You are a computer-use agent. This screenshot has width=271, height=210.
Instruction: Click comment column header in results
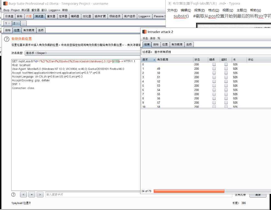point(259,60)
